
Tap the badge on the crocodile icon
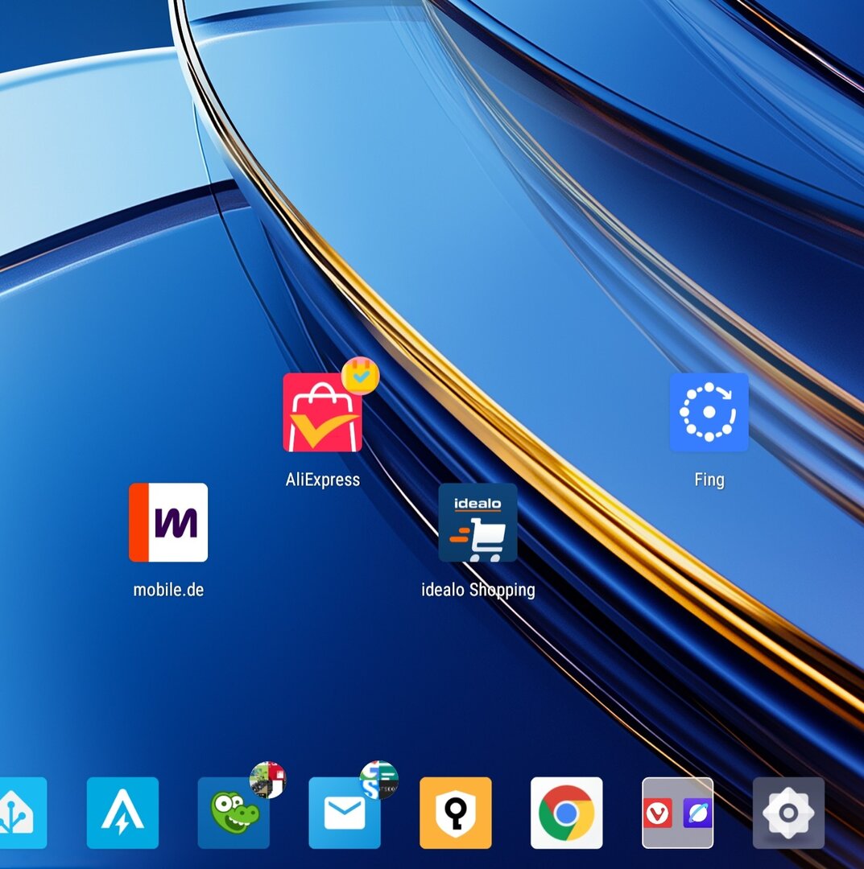point(268,779)
